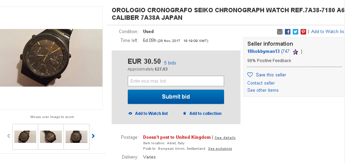Select the third watch thumbnail

77,136
